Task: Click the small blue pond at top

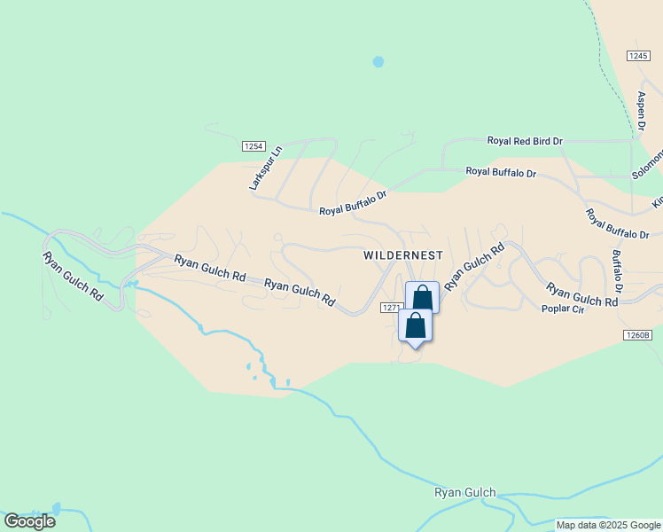Action: click(x=378, y=62)
